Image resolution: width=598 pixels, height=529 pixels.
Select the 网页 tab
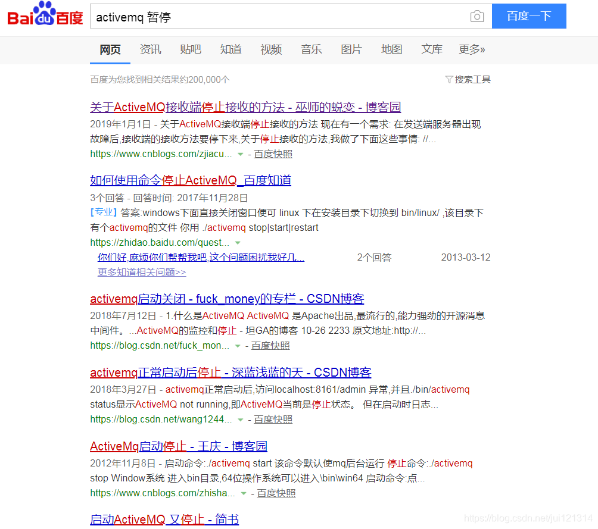coord(110,49)
